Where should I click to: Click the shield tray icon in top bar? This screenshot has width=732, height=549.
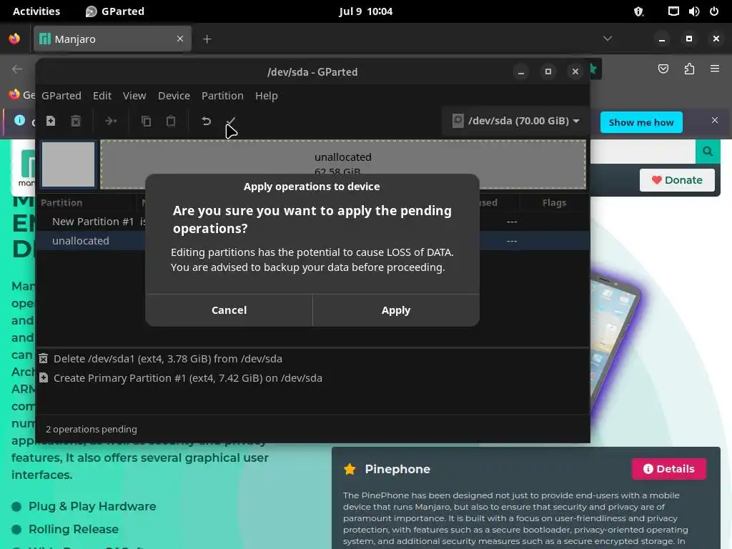point(638,11)
